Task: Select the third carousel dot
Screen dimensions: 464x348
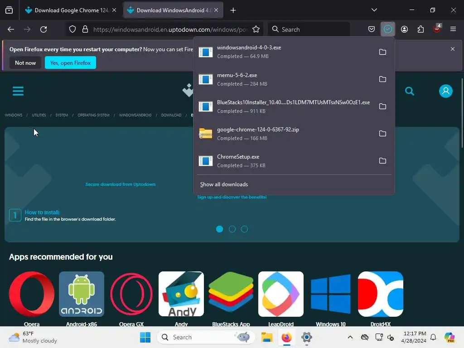Action: point(244,229)
